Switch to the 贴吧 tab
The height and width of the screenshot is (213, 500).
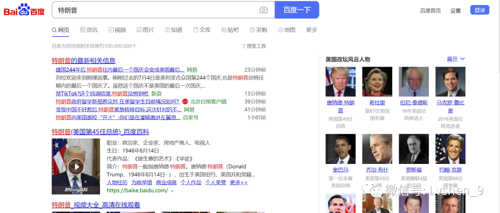230,30
